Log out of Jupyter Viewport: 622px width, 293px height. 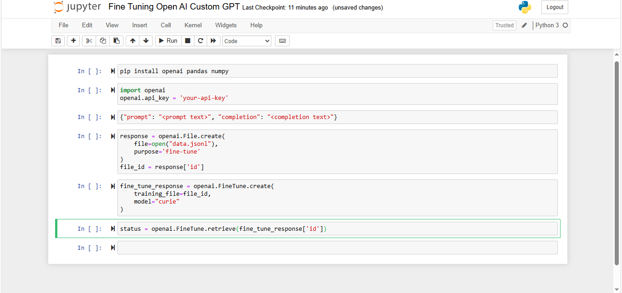coord(554,7)
